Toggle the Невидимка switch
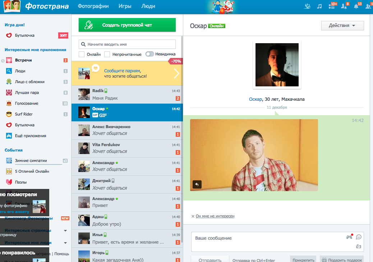Image resolution: width=373 pixels, height=262 pixels. point(149,54)
